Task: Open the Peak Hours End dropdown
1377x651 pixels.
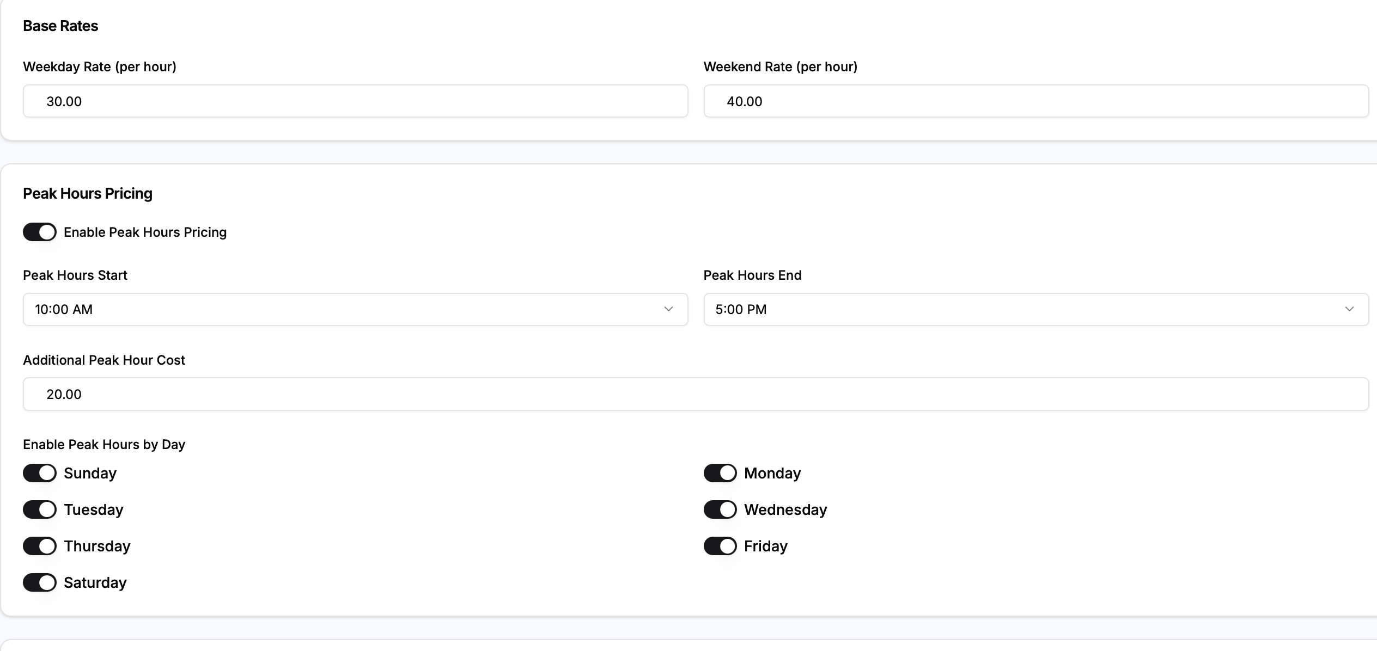Action: [x=1035, y=309]
